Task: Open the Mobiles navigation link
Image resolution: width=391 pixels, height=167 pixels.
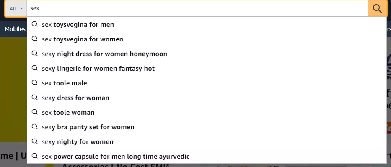Action: 15,29
